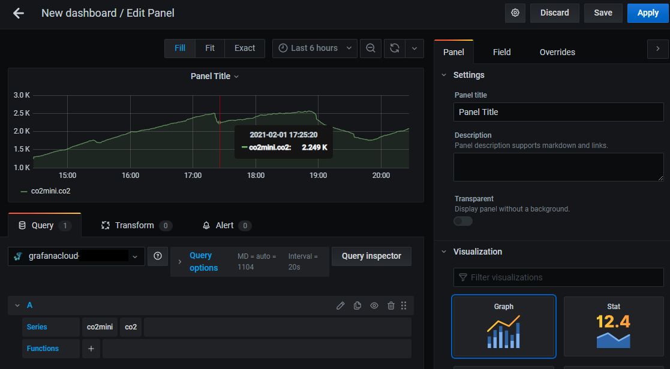
Task: Open the refresh interval dropdown arrow
Action: click(x=414, y=48)
